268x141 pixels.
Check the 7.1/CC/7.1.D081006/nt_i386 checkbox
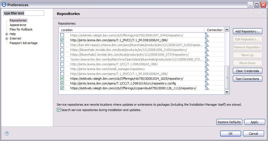(x=62, y=64)
